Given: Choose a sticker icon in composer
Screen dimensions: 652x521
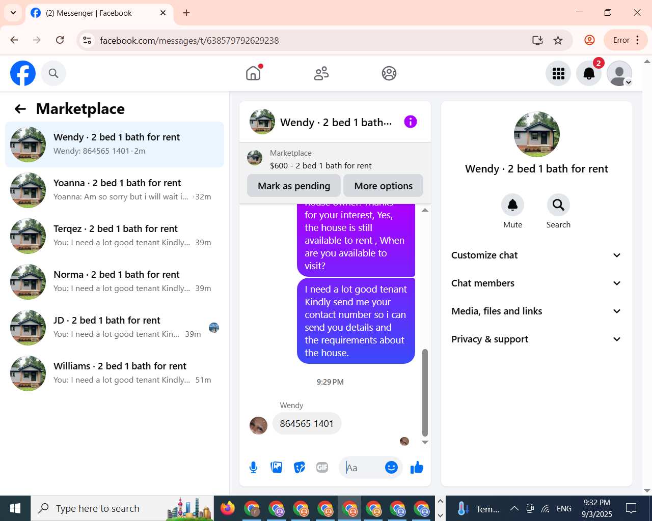Looking at the screenshot, I should (x=300, y=467).
